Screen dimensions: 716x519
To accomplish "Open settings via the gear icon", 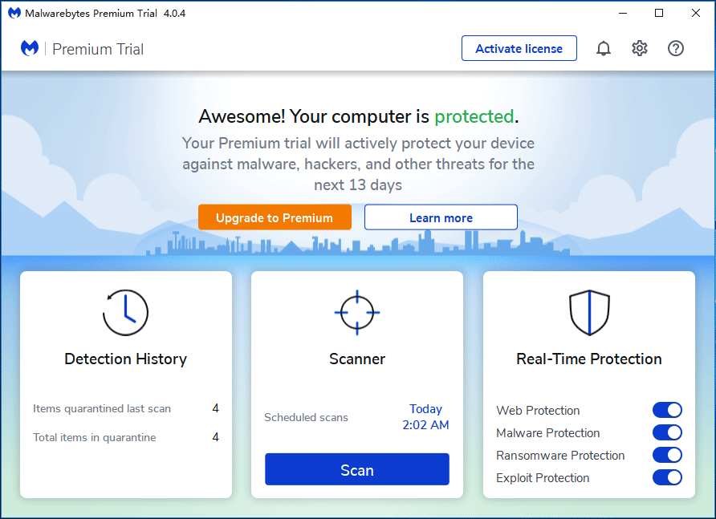I will tap(640, 49).
